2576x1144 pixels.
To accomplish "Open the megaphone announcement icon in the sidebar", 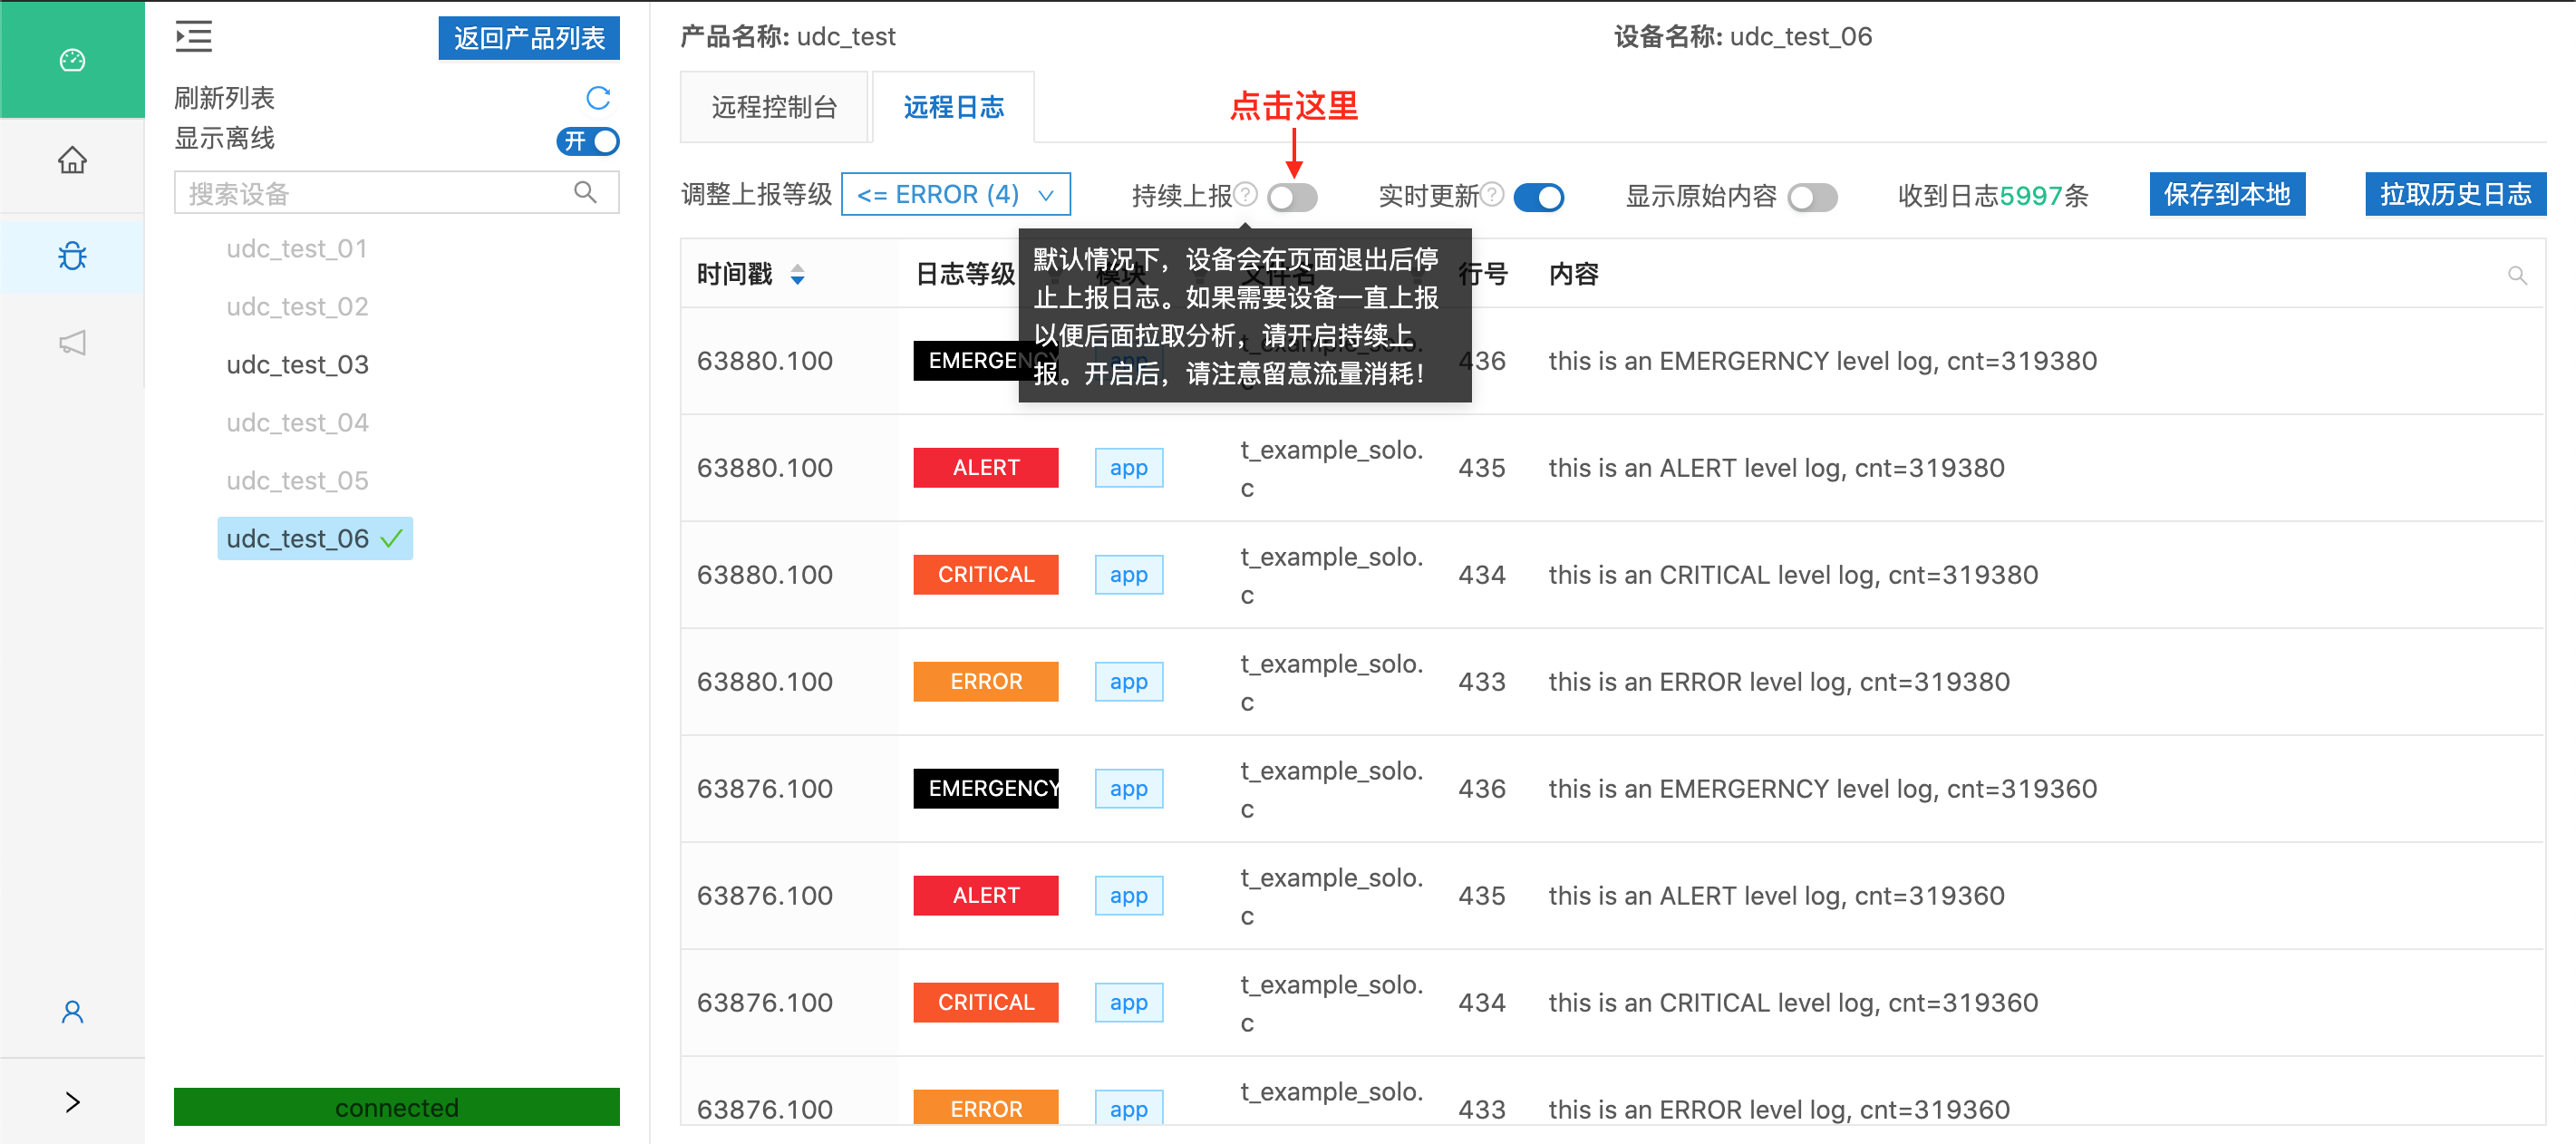I will coord(72,343).
